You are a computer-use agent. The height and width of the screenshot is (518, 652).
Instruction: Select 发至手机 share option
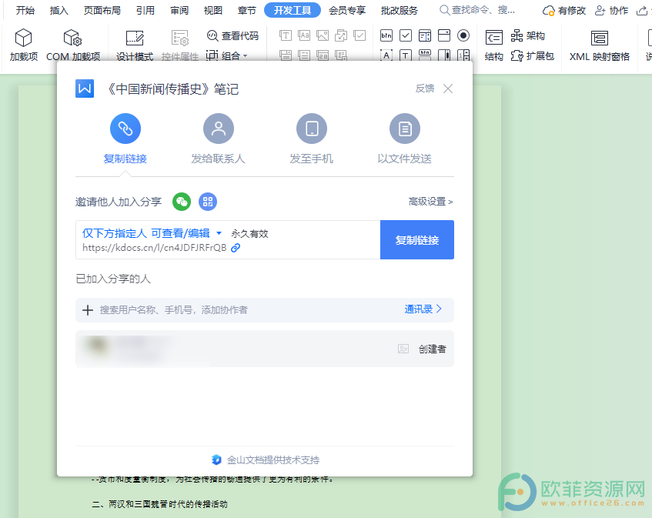point(312,139)
